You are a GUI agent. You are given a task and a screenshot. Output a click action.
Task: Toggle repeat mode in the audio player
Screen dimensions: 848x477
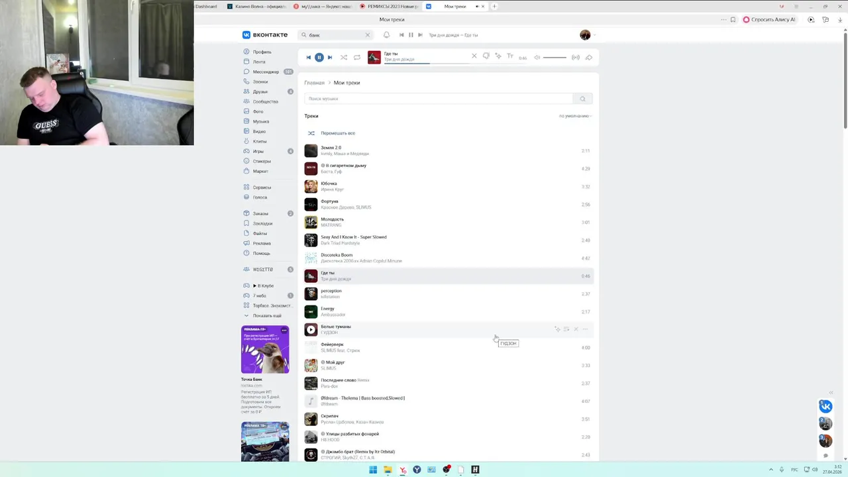[357, 58]
